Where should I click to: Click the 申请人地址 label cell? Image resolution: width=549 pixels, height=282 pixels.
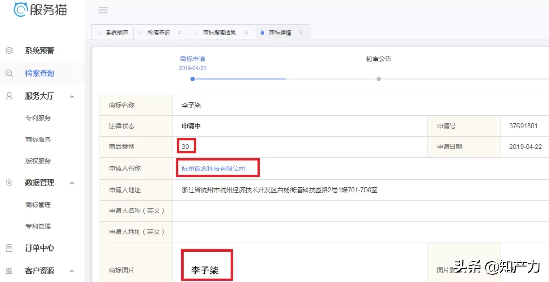coord(136,190)
